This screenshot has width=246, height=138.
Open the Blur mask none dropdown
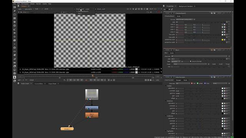point(190,64)
